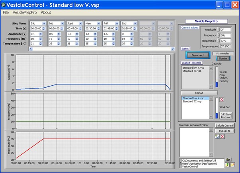Click the End step time field 02:50:00
240x173 pixels.
pos(127,29)
